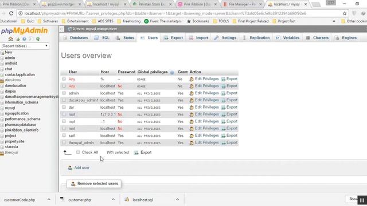Open the Settings tab
Image resolution: width=367 pixels, height=206 pixels.
tap(225, 38)
